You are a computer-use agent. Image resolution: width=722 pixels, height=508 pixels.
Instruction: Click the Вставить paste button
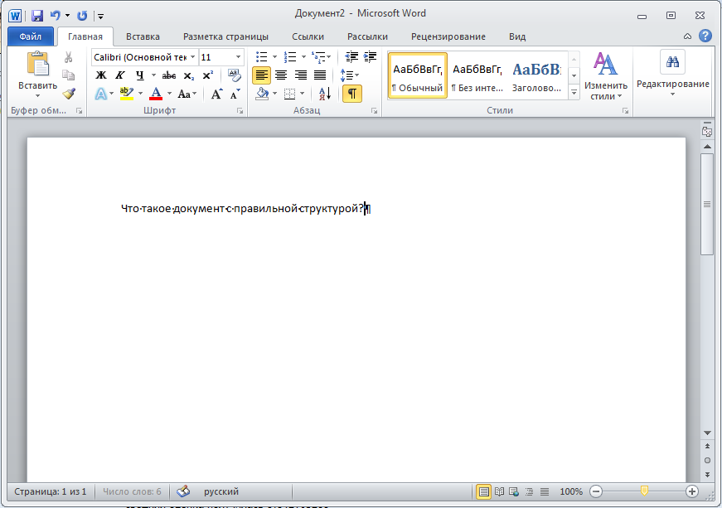click(x=37, y=73)
